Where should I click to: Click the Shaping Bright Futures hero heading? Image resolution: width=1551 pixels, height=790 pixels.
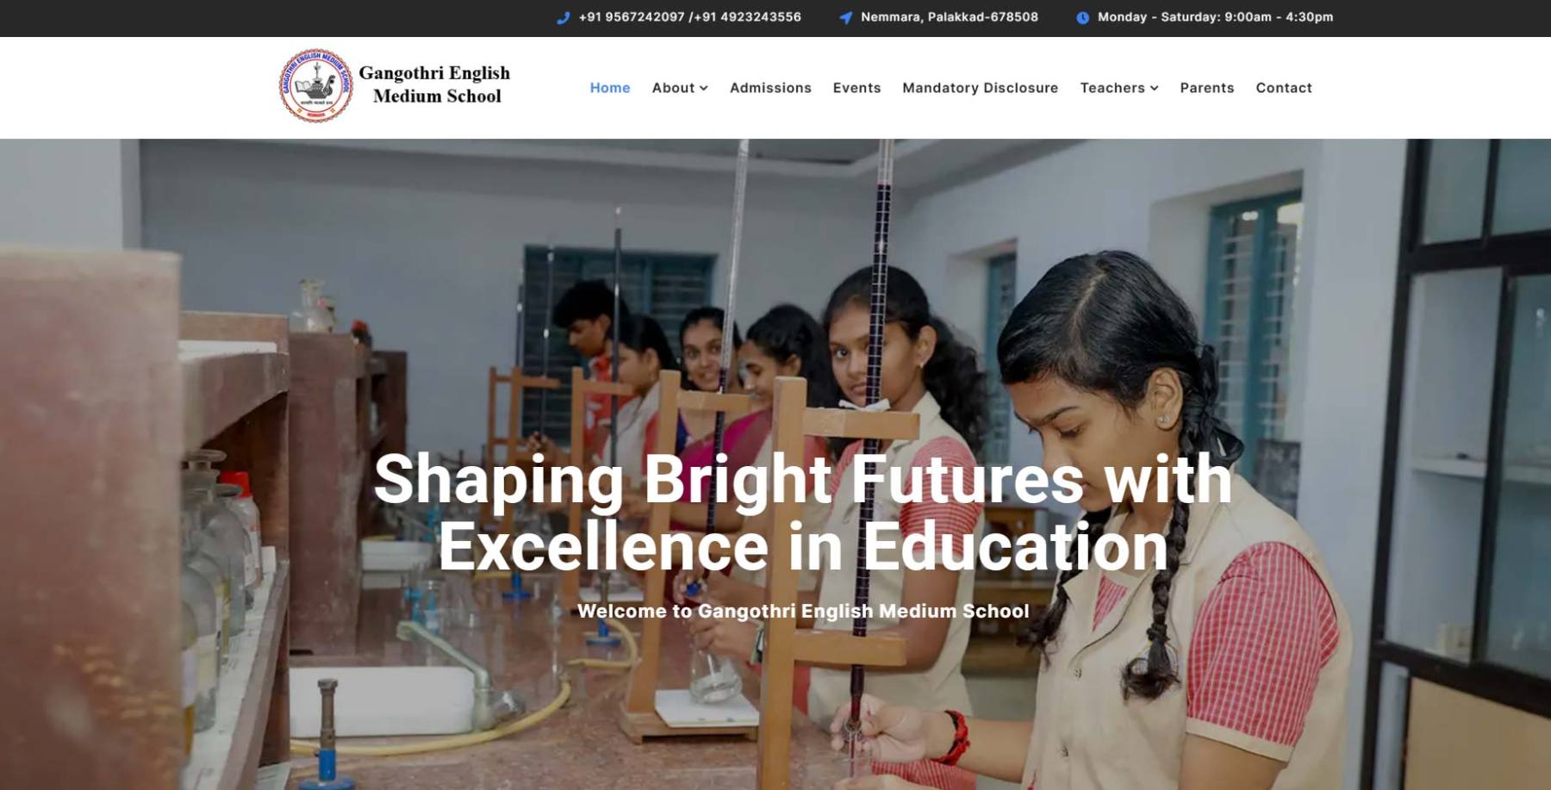click(x=803, y=512)
